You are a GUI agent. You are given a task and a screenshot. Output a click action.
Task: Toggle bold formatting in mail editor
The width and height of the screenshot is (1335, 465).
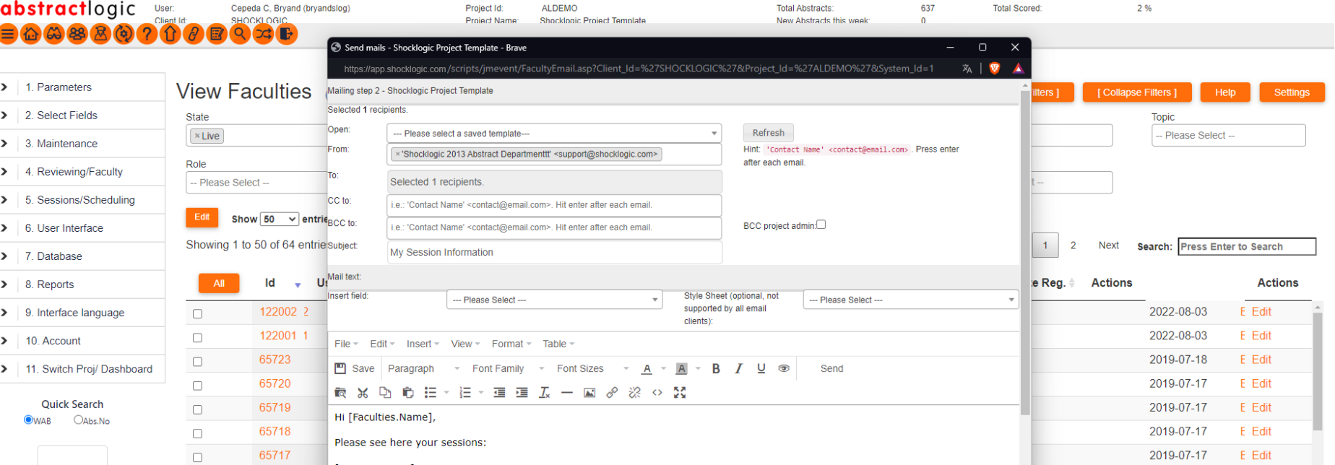(x=716, y=368)
